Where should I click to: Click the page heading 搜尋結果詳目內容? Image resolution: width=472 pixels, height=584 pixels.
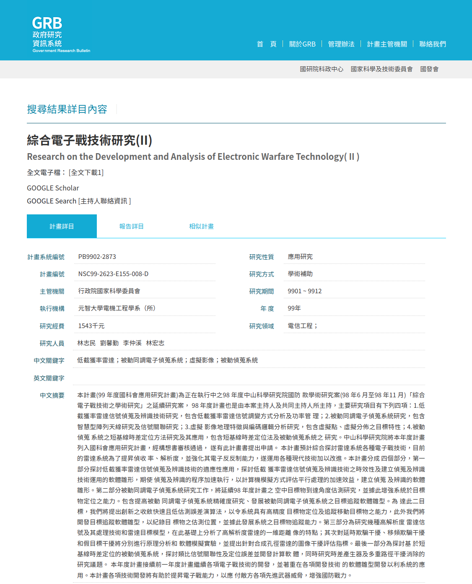pos(67,109)
